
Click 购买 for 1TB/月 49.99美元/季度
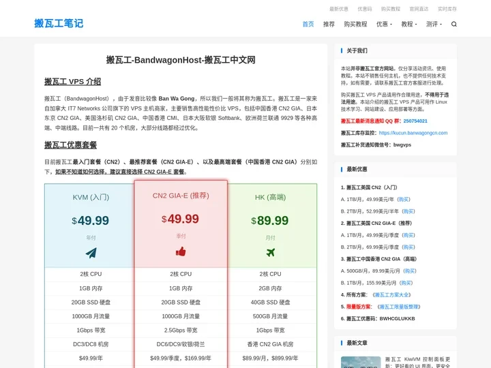408,235
